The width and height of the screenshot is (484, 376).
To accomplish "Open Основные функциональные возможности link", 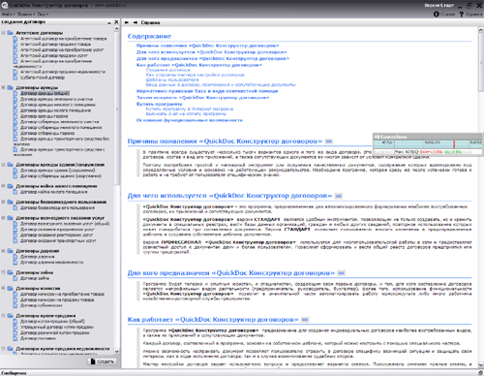I will (x=189, y=120).
